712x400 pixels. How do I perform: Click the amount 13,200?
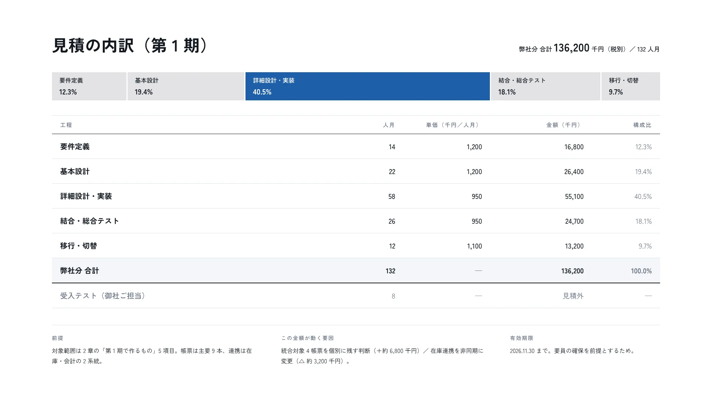pos(574,246)
